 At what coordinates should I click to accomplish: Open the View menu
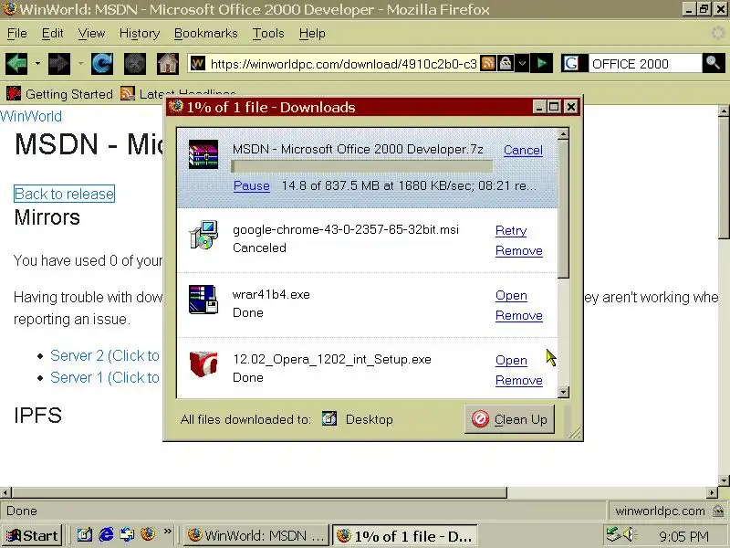91,34
